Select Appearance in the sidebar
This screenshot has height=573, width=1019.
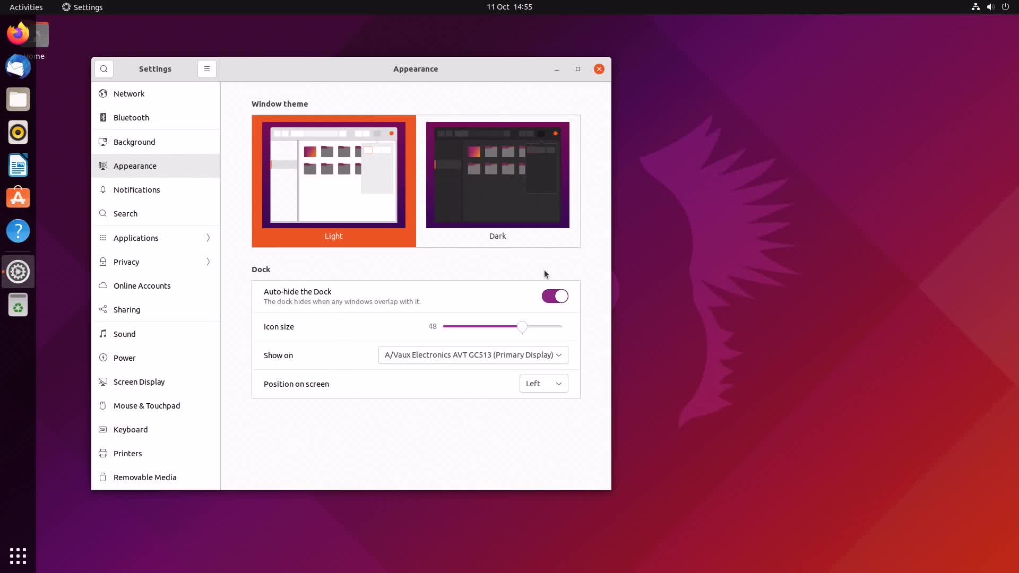click(x=156, y=166)
